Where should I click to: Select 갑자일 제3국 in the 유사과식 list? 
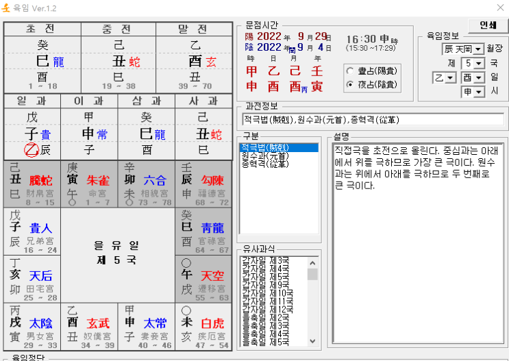(266, 260)
